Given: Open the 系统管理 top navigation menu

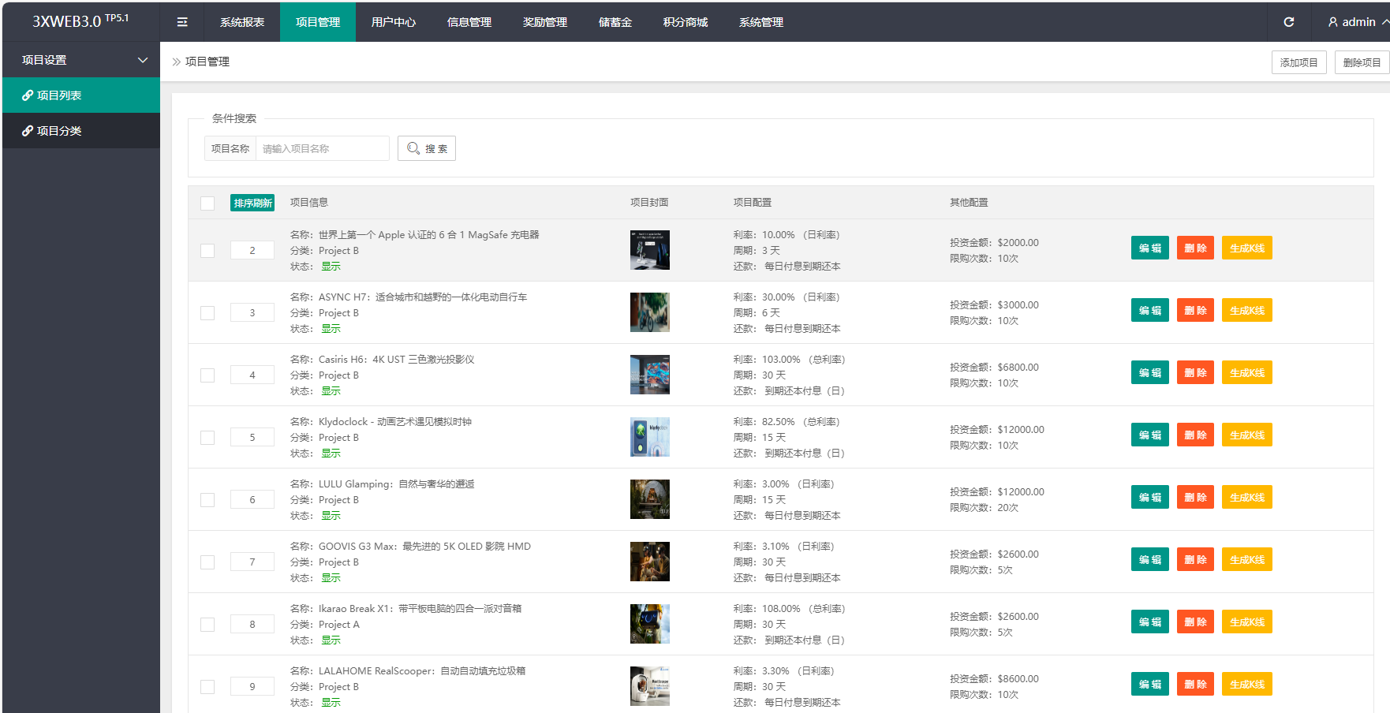Looking at the screenshot, I should pyautogui.click(x=760, y=22).
